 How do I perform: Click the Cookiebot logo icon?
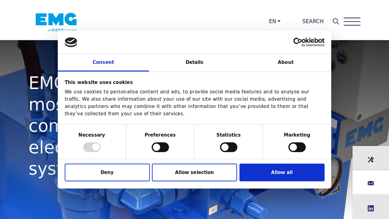[71, 42]
